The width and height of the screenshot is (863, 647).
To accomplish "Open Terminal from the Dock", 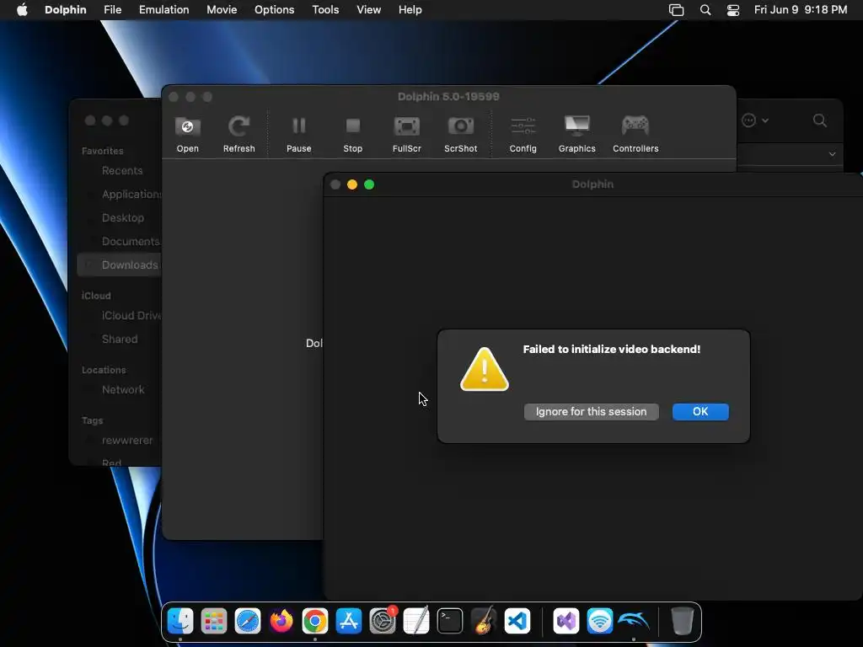I will [x=450, y=622].
